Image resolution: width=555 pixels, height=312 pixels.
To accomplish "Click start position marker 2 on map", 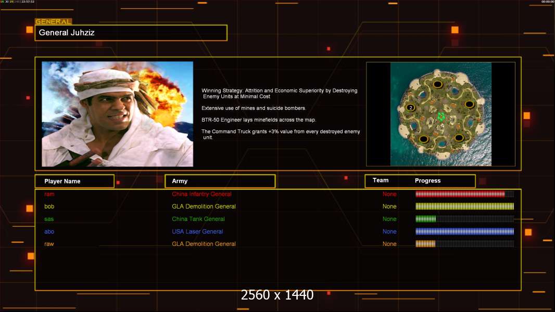I will coord(411,108).
